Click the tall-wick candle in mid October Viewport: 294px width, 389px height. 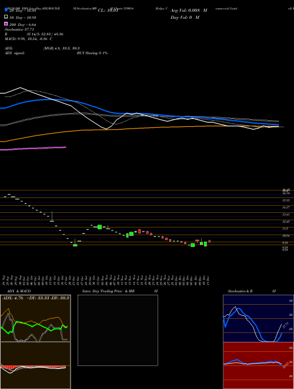point(52,216)
